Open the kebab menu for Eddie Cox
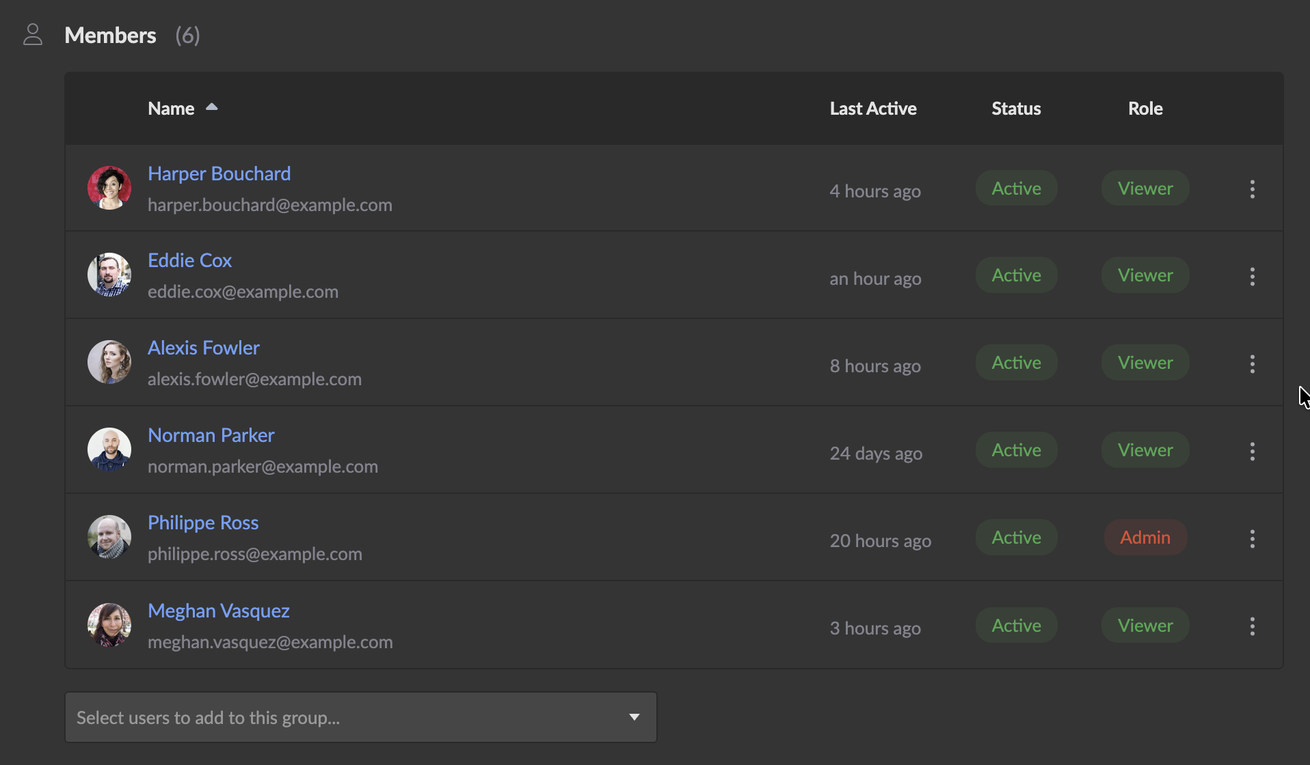Image resolution: width=1310 pixels, height=765 pixels. click(x=1252, y=277)
